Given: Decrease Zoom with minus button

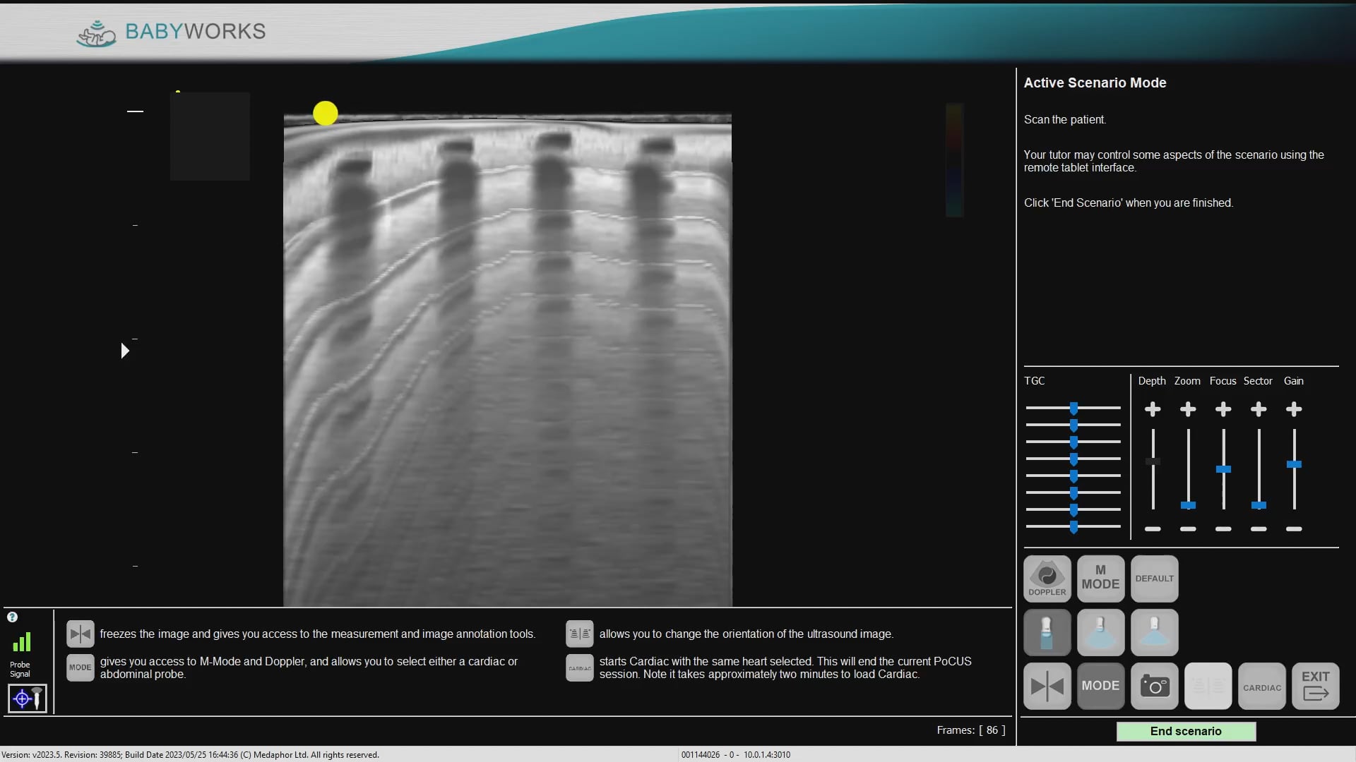Looking at the screenshot, I should tap(1188, 529).
